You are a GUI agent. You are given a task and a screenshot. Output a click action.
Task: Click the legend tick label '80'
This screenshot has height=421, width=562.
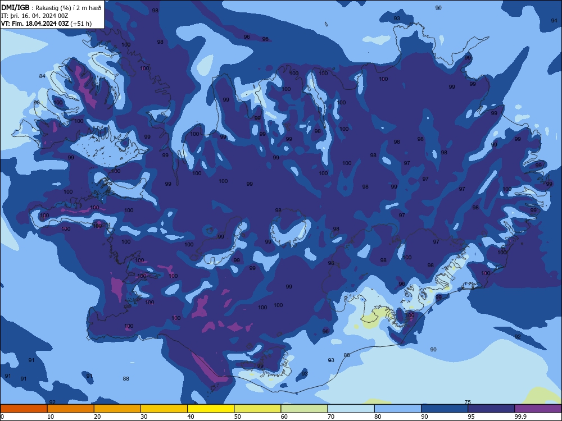[x=378, y=417]
